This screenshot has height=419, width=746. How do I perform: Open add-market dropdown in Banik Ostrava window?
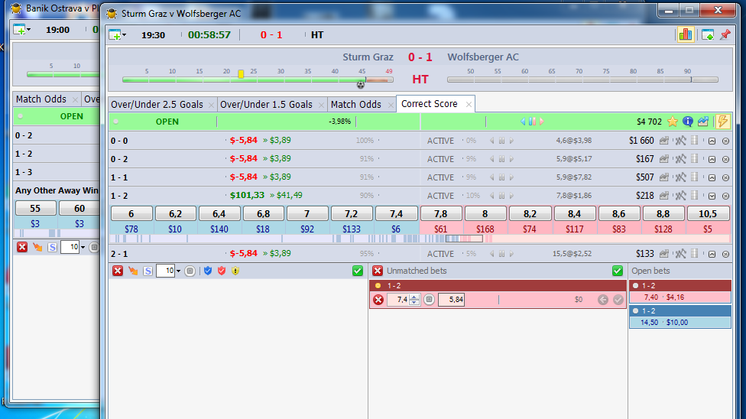coord(28,30)
